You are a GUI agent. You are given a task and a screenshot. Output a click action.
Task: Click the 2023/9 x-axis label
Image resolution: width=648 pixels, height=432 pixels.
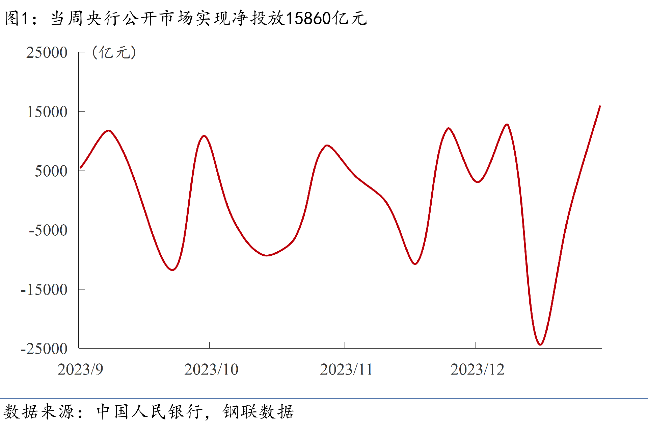pos(80,370)
